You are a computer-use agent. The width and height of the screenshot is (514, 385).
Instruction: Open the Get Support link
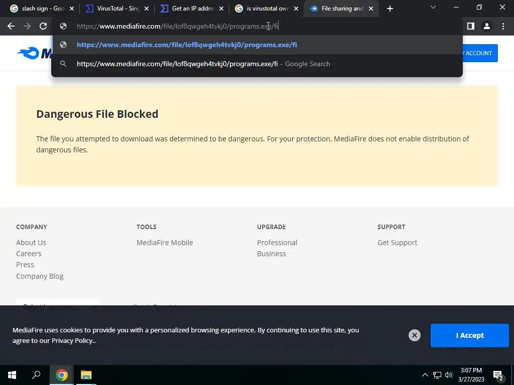click(x=398, y=243)
